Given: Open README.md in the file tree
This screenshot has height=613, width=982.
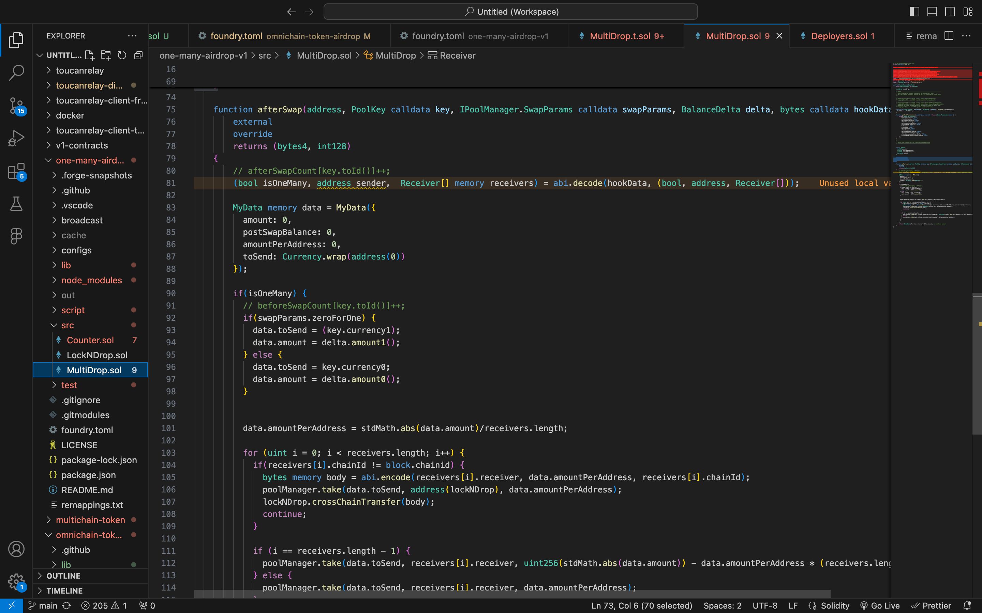Looking at the screenshot, I should click(90, 490).
